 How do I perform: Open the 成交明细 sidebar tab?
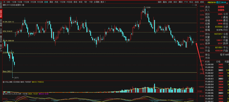[1, 23]
